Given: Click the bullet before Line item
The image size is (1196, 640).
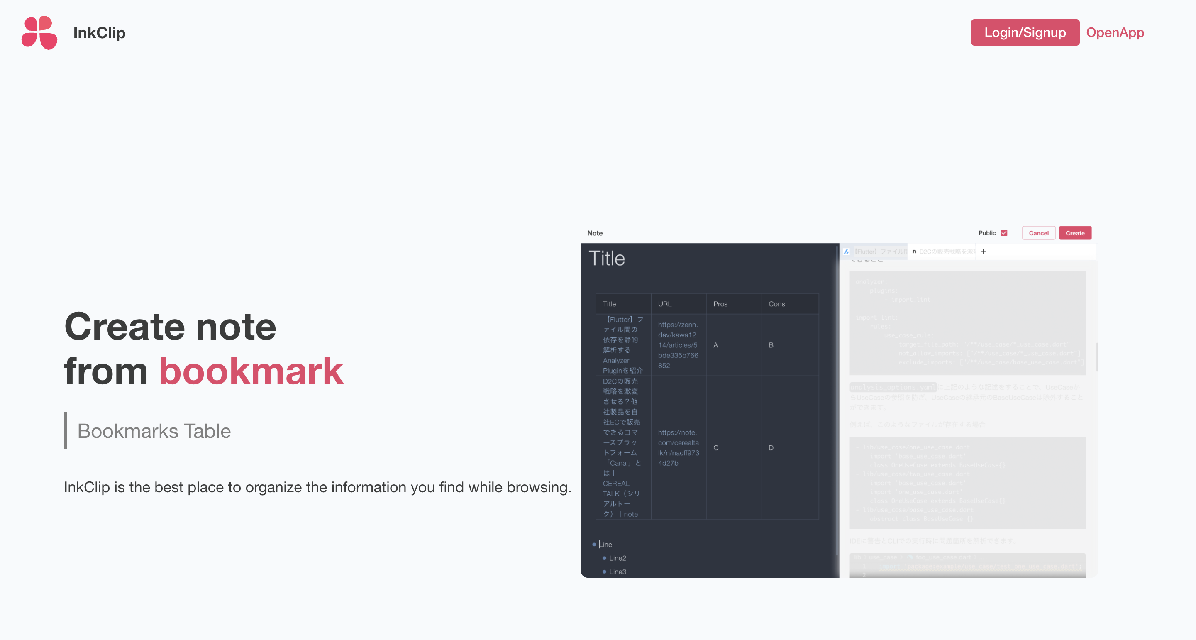Looking at the screenshot, I should [594, 544].
